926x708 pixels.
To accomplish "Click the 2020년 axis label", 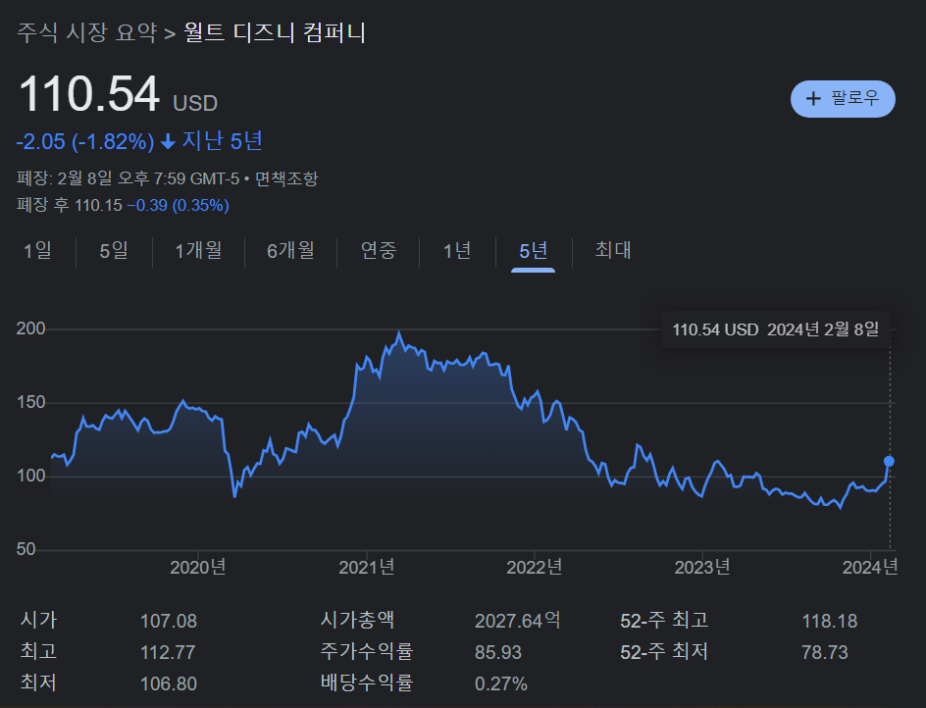I will [198, 568].
